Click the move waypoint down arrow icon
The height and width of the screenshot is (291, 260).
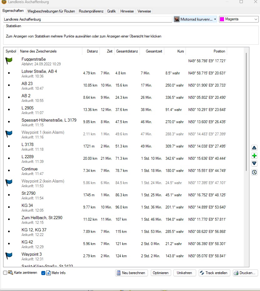tap(254, 163)
